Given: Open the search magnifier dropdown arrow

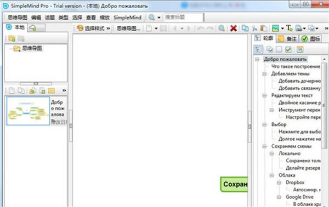Looking at the screenshot, I should point(159,18).
